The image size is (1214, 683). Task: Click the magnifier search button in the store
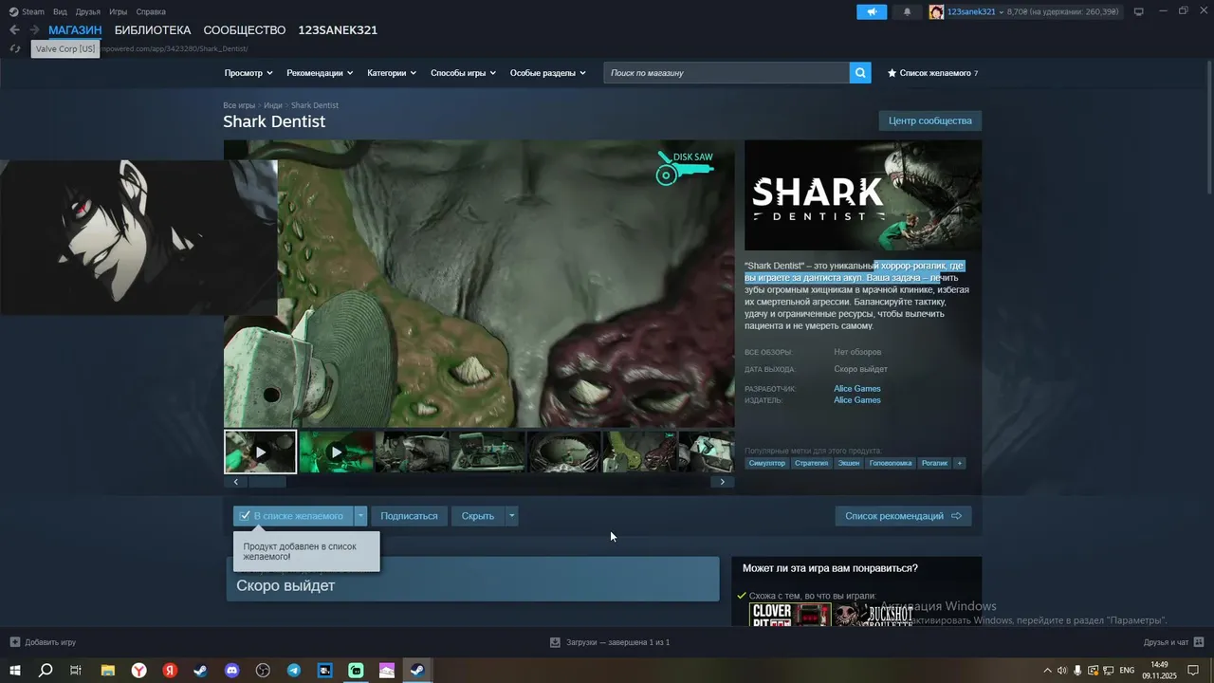860,73
